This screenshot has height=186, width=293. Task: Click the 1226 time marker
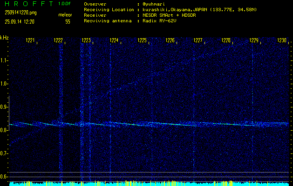[x=170, y=40]
